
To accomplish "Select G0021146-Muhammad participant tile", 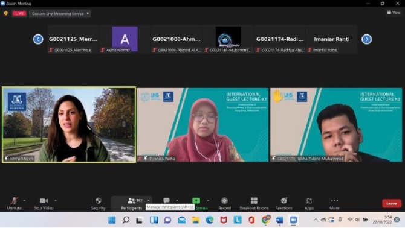I will [228, 39].
